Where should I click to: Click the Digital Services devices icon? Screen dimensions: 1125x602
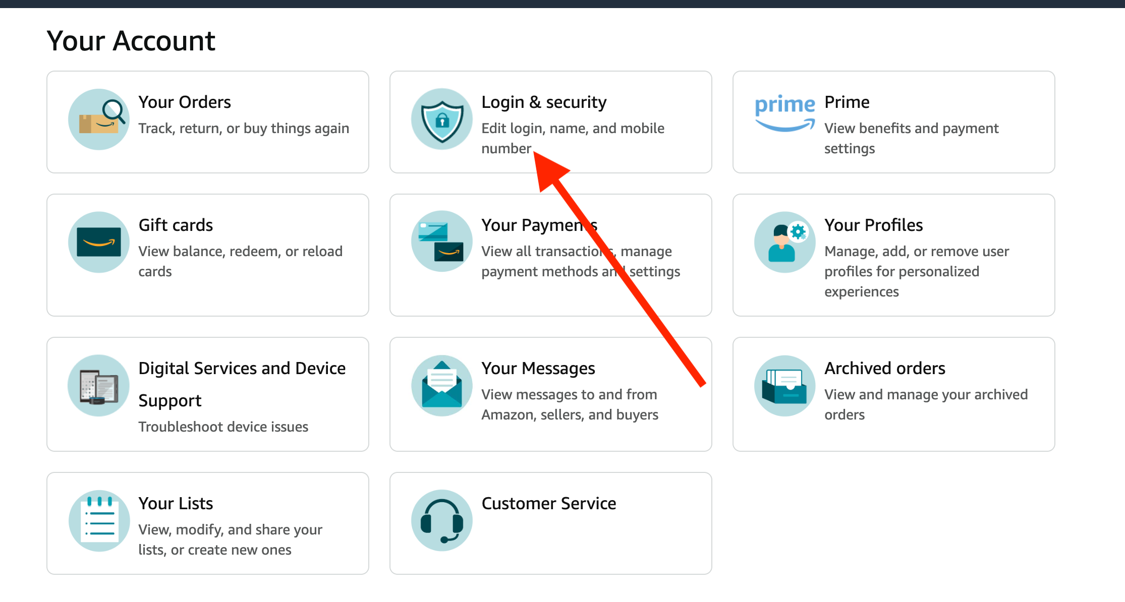[x=99, y=385]
